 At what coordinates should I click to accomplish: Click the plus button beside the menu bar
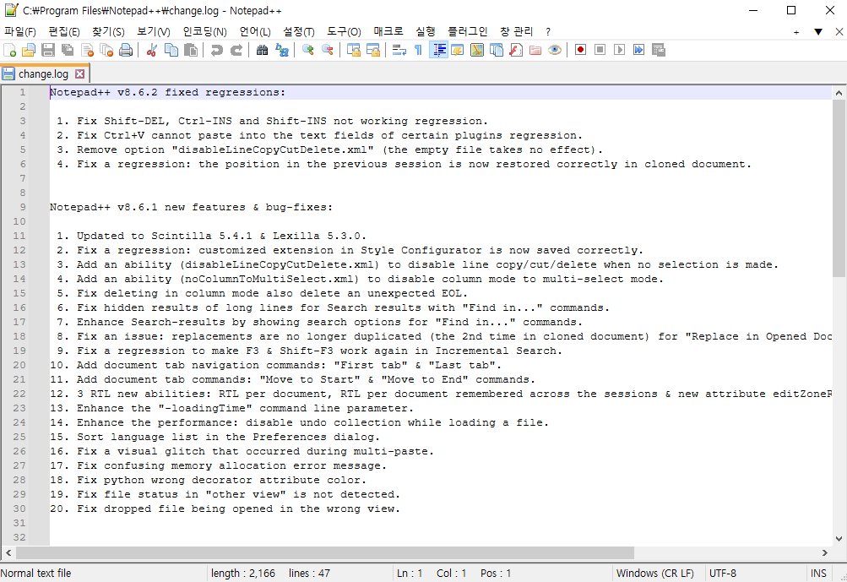tap(796, 32)
